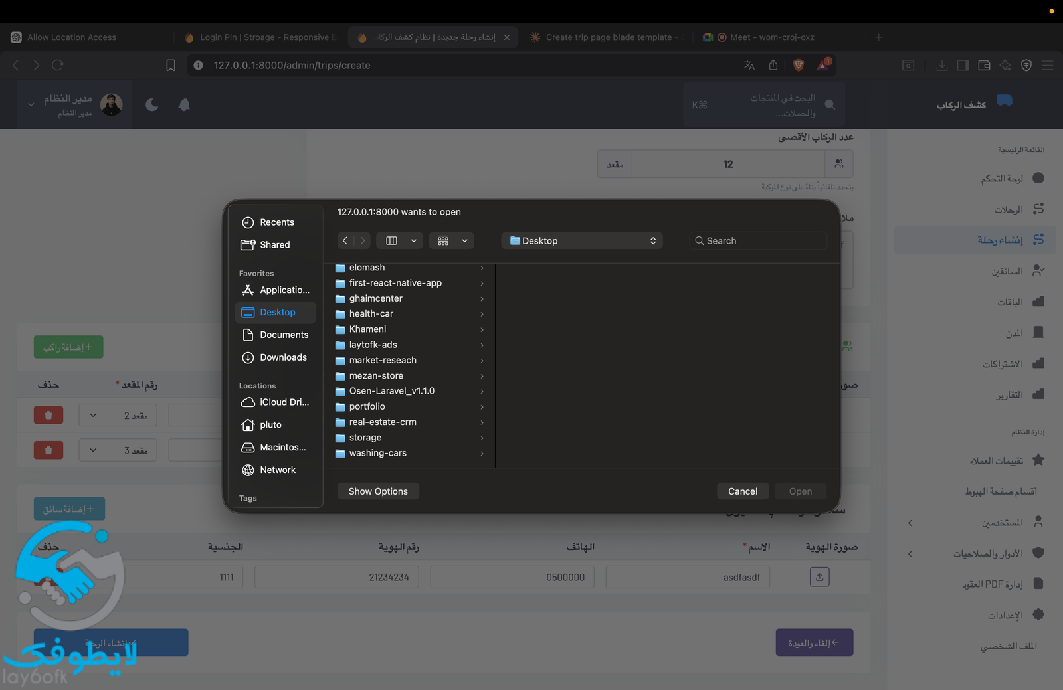Open the translate page icon

[x=749, y=65]
